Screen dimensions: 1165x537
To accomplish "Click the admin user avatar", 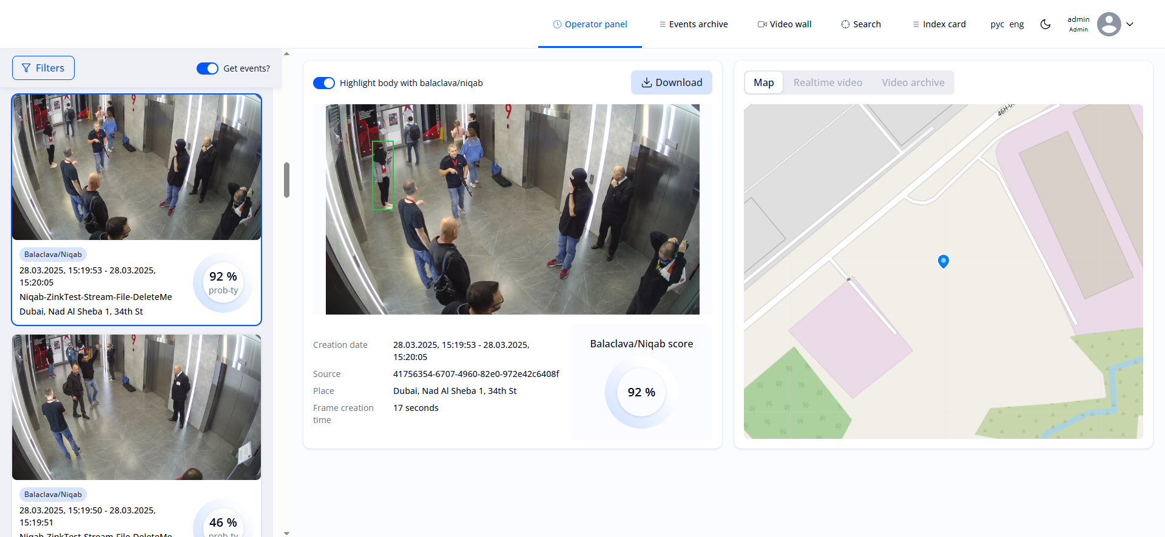I will click(x=1109, y=24).
